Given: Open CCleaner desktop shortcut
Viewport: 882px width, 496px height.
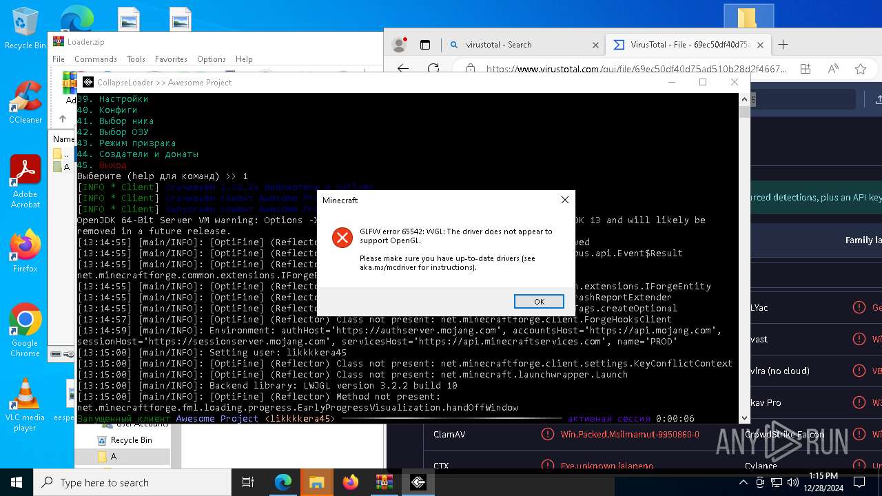Looking at the screenshot, I should tap(25, 103).
